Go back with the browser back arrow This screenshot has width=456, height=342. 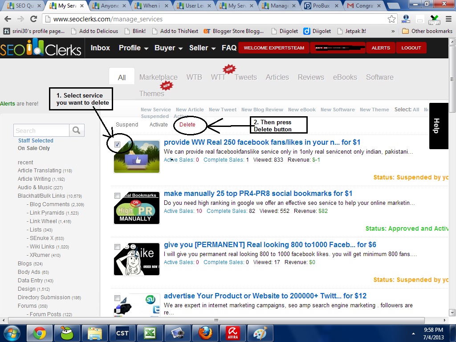tap(8, 19)
